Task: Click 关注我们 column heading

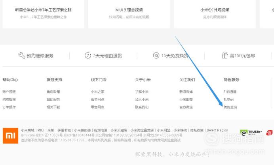Action: click(187, 80)
